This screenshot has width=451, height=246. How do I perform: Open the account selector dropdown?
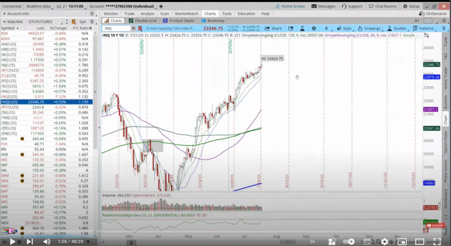coord(122,6)
